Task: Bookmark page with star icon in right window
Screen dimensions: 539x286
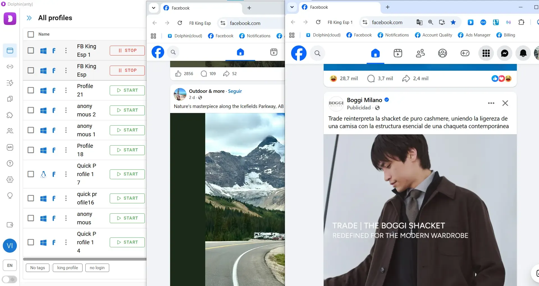Action: click(x=453, y=22)
